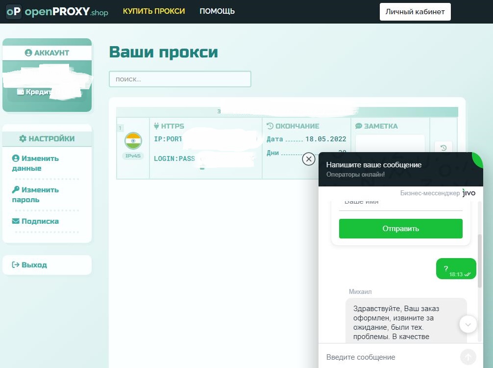The height and width of the screenshot is (368, 493).
Task: Click operator name Михаил in chat
Action: 360,292
